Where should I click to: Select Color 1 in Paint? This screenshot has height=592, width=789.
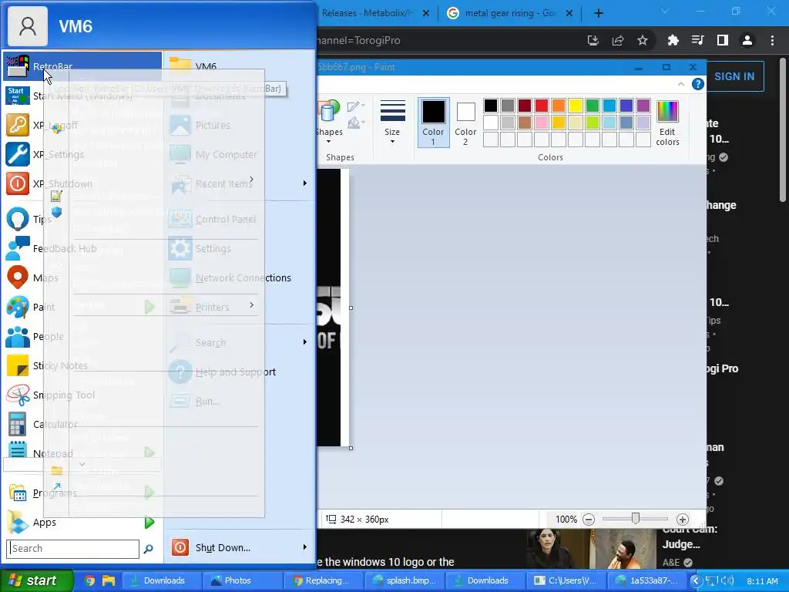point(433,123)
